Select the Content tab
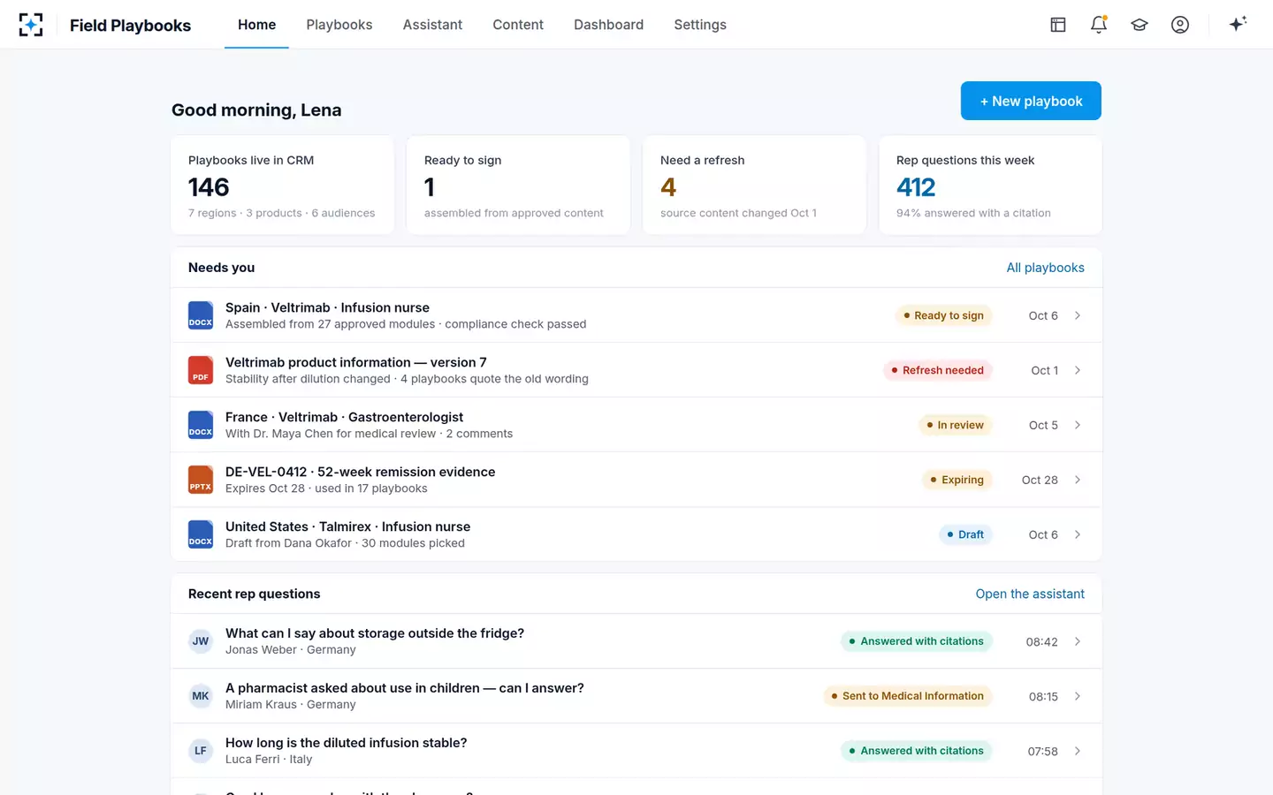 tap(518, 25)
